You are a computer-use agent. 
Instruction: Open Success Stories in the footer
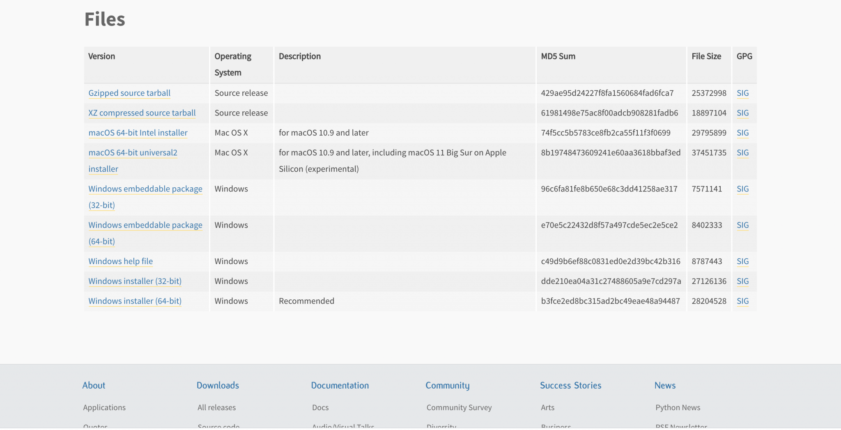tap(570, 385)
